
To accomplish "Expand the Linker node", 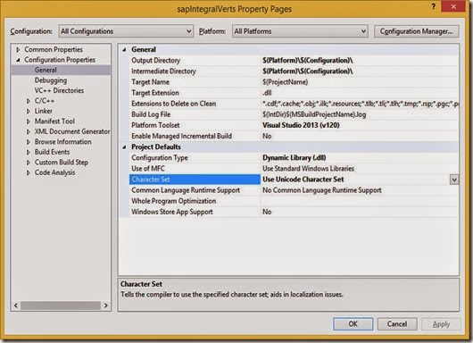I will [29, 111].
